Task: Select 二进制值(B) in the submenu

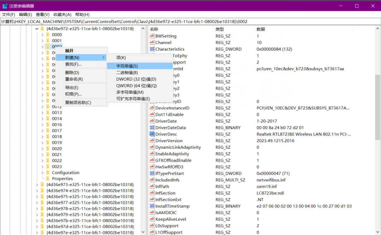Action: pos(140,73)
